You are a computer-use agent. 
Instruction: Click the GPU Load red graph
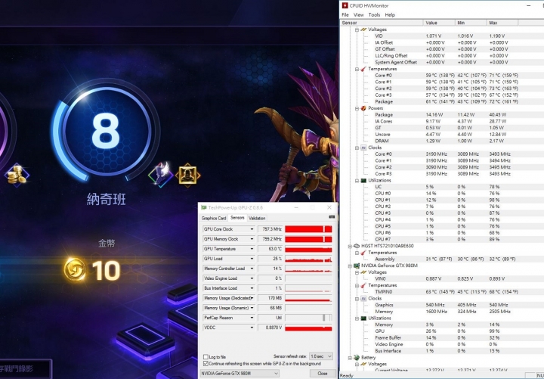point(308,259)
